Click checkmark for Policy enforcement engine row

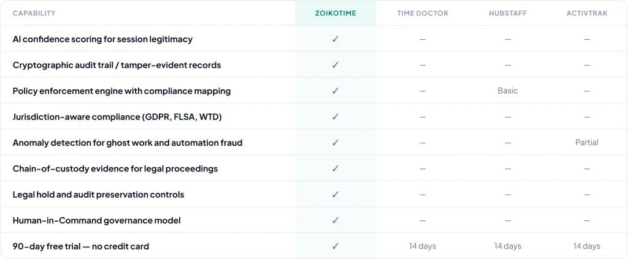335,91
